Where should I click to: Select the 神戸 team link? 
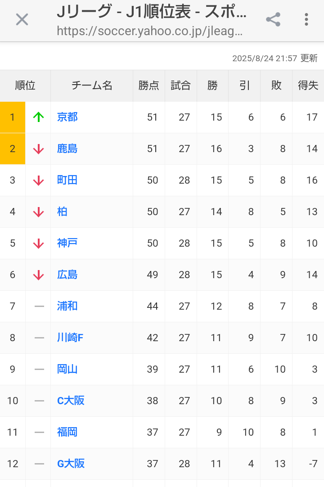tap(67, 243)
